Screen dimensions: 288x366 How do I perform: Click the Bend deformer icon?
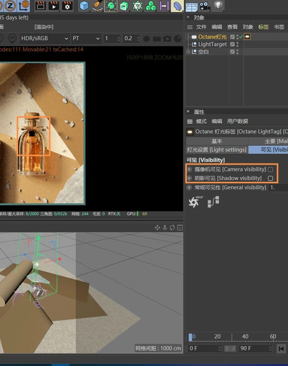point(177,6)
